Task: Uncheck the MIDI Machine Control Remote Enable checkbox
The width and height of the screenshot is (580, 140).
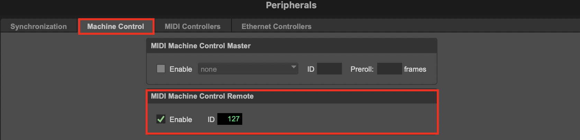Action: click(161, 119)
